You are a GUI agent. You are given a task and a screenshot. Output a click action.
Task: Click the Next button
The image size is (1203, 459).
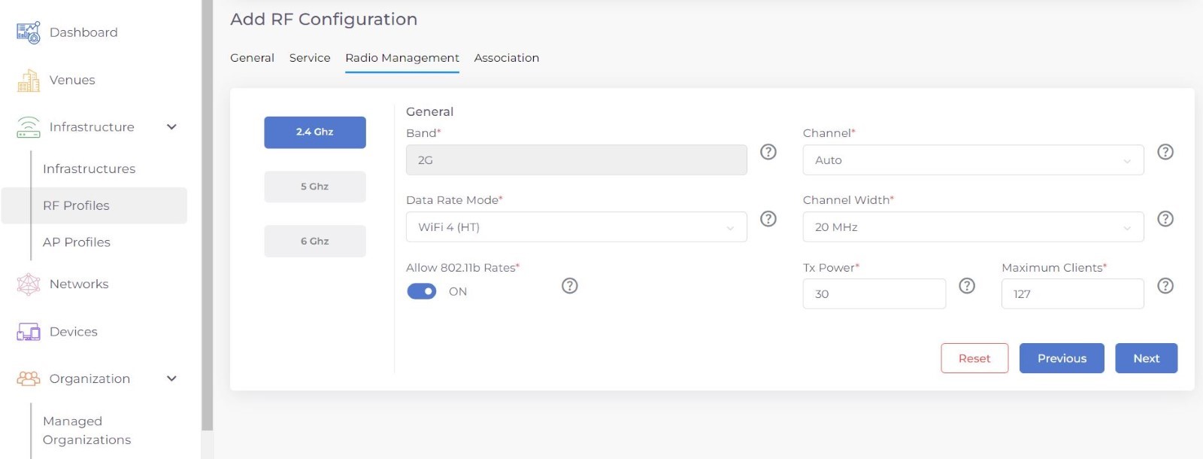coord(1146,358)
